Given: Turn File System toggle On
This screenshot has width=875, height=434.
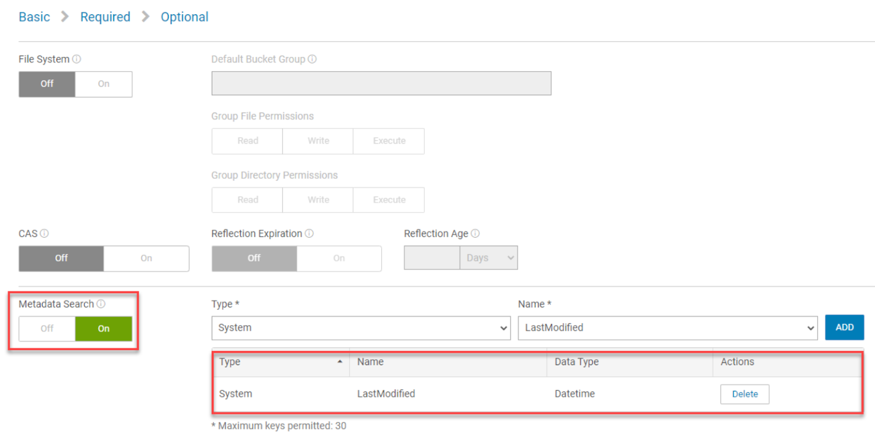Looking at the screenshot, I should [x=103, y=84].
